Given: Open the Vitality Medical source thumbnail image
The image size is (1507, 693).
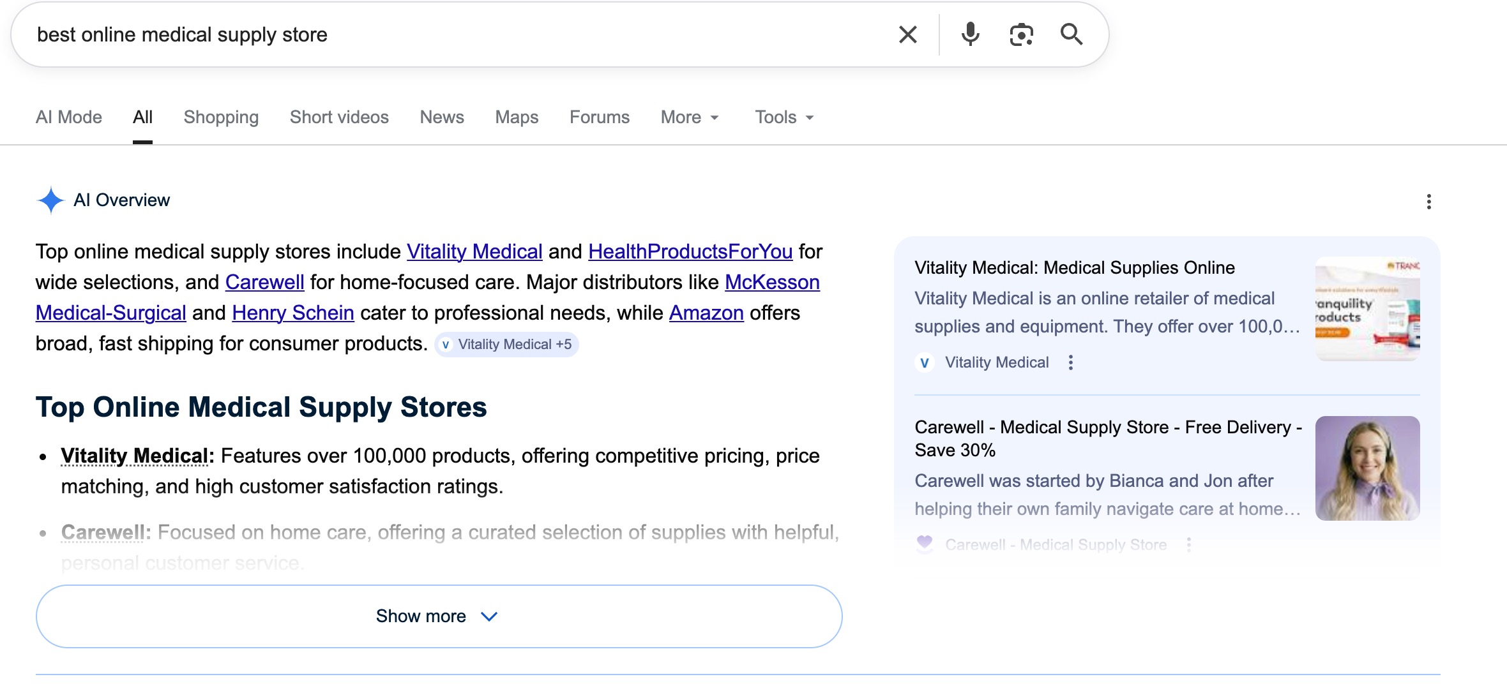Looking at the screenshot, I should [x=1367, y=309].
